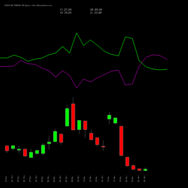Select the green candle above 24 Nov
This screenshot has height=188, width=188.
pyautogui.click(x=13, y=147)
